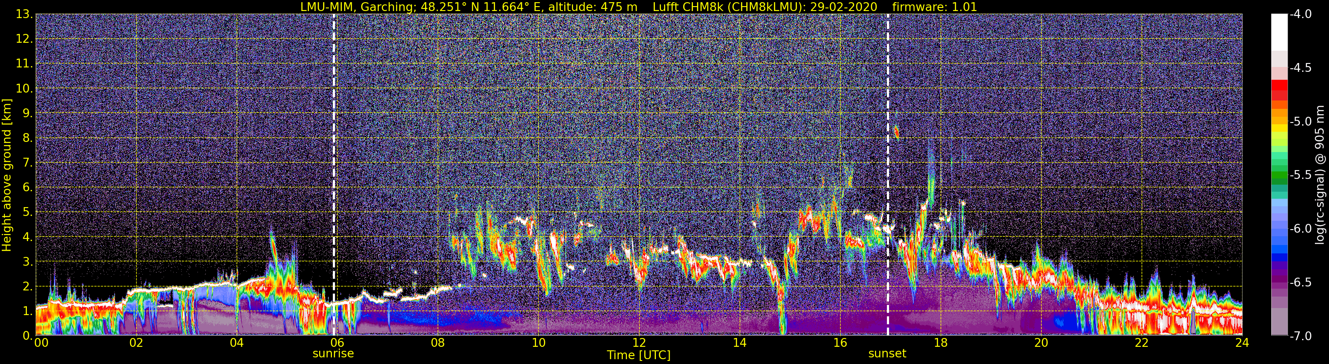
Task: Click the x-axis tick label '10'
Action: (538, 343)
